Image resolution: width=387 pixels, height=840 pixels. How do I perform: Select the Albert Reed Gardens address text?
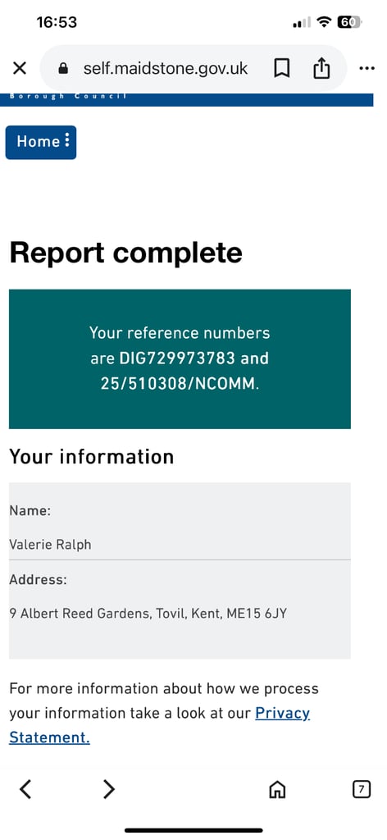tap(148, 614)
